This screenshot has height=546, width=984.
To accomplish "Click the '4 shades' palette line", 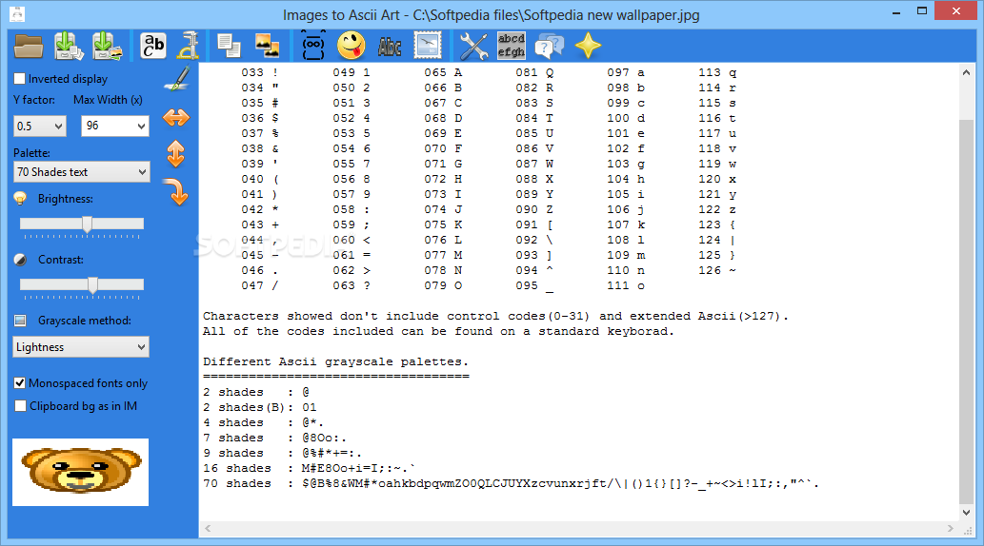I will 264,422.
